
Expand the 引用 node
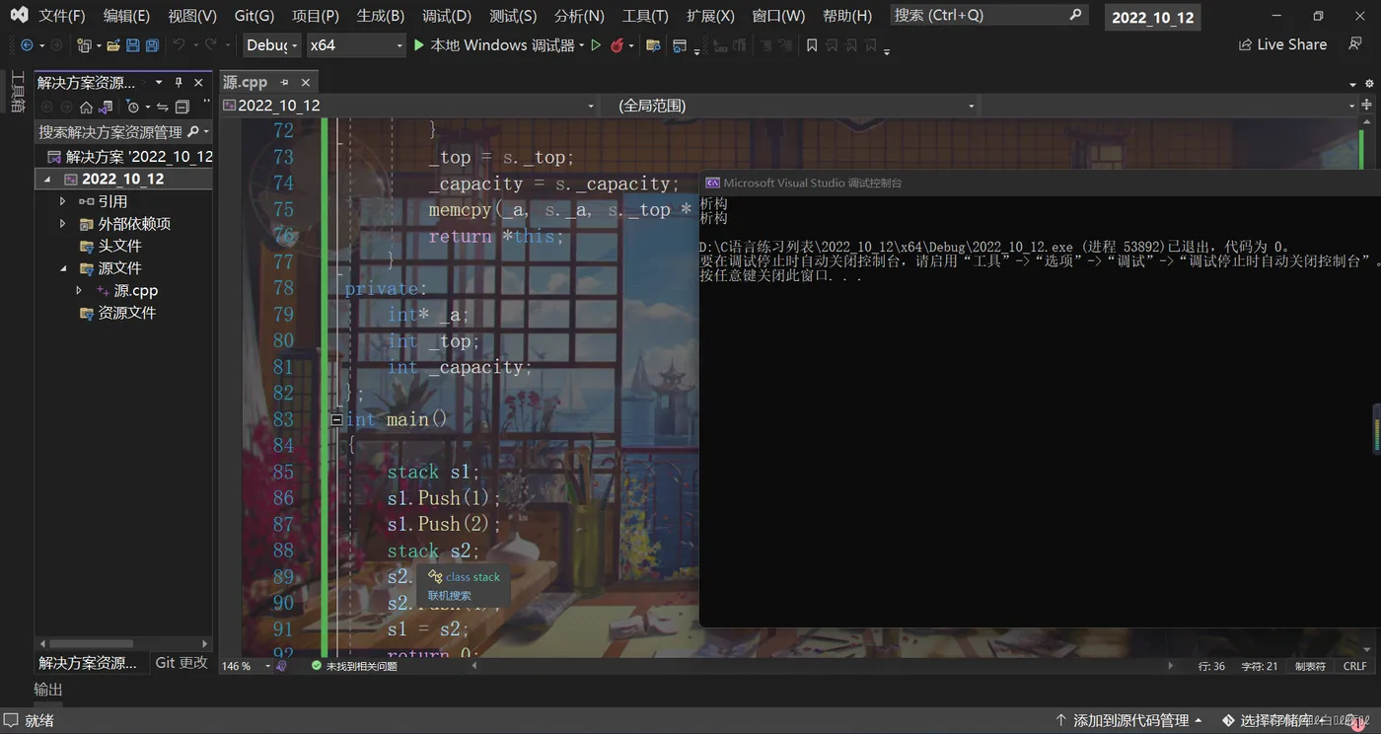(x=63, y=201)
